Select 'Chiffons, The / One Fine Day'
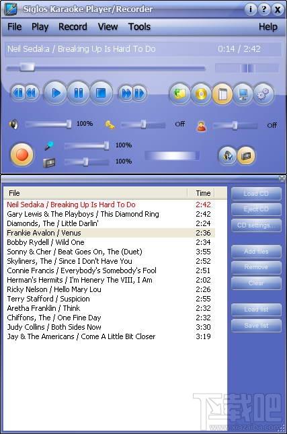 pos(110,318)
